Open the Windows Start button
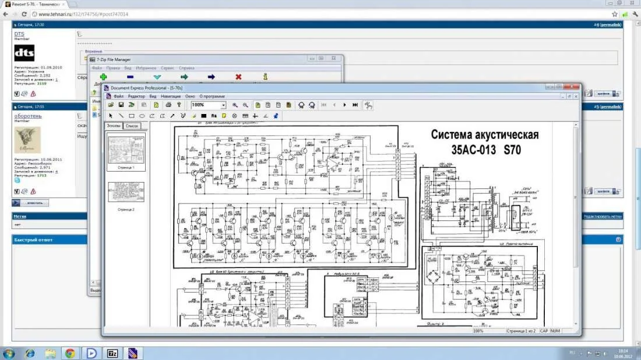Screen dimensions: 641x360 click(9, 353)
